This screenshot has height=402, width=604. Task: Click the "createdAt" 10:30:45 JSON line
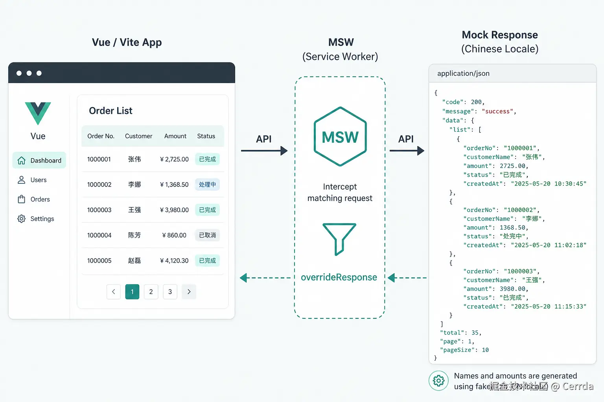pyautogui.click(x=525, y=184)
